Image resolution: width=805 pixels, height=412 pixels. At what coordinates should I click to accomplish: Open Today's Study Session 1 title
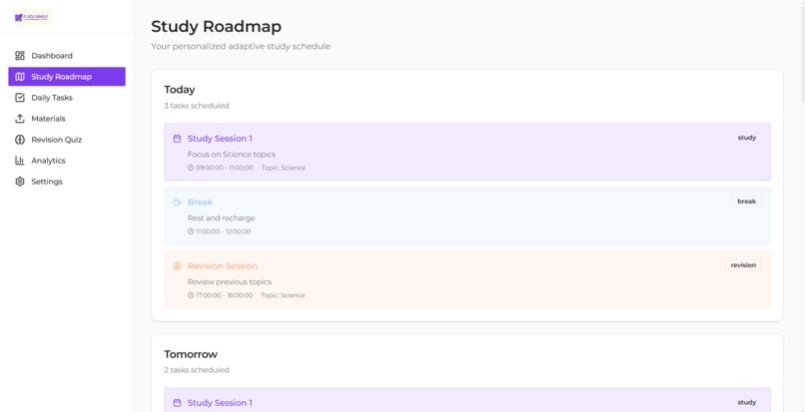tap(220, 139)
